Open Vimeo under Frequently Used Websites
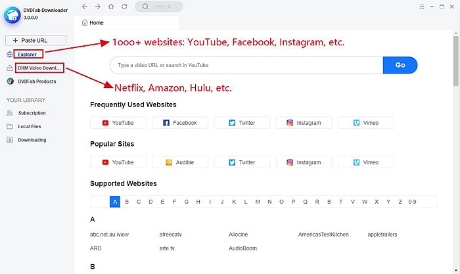The image size is (460, 274). tap(366, 123)
